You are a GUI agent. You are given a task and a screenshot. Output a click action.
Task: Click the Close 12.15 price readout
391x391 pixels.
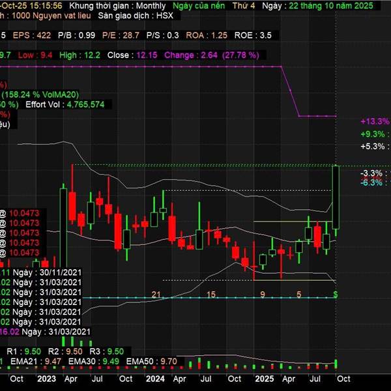[x=134, y=55]
